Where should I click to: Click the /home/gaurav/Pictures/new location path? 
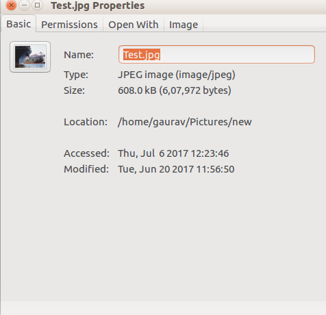click(x=185, y=122)
